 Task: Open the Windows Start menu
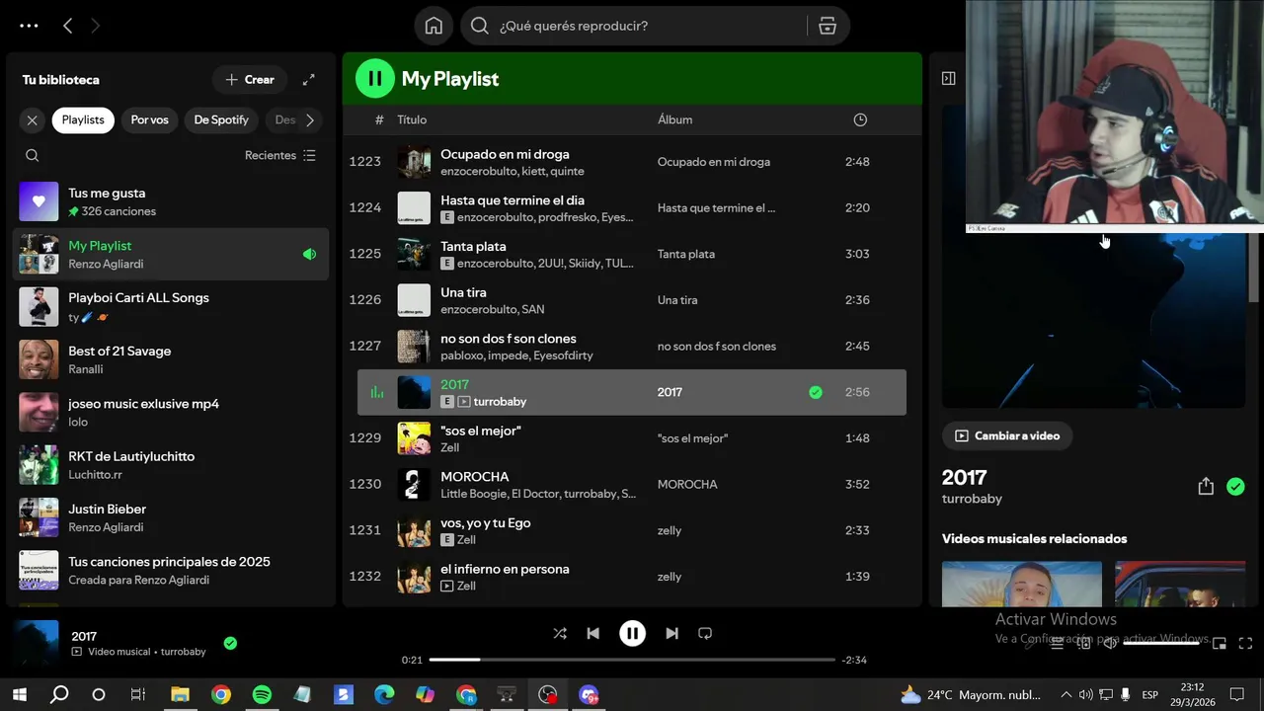click(x=20, y=694)
